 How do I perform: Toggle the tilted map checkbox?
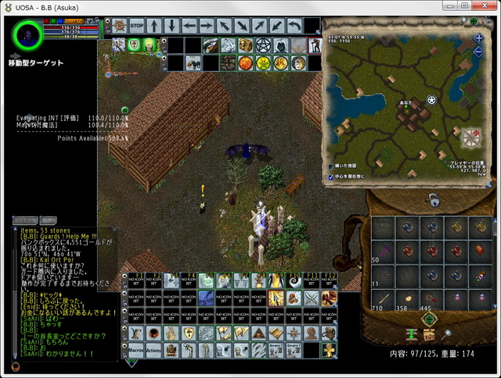coord(331,166)
